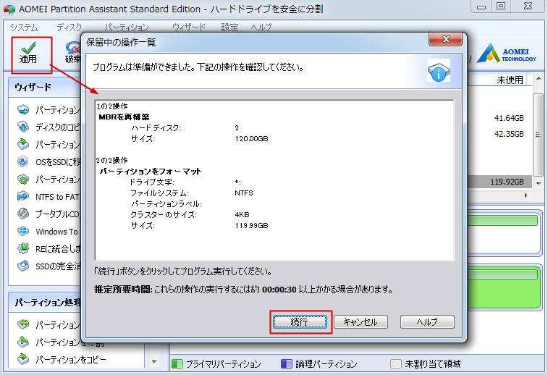Click the パーティションをコピー icon
548x375 pixels.
click(x=23, y=359)
